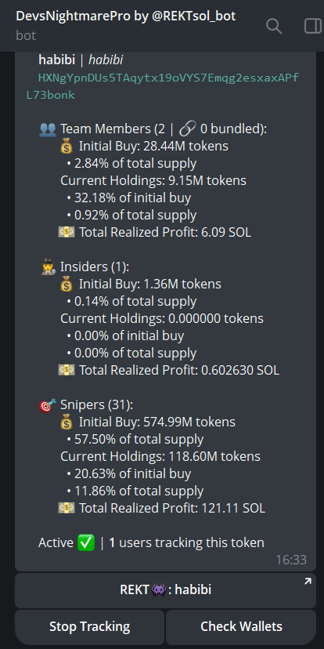Open the REKT: habibi link button
This screenshot has width=324, height=649.
click(165, 590)
